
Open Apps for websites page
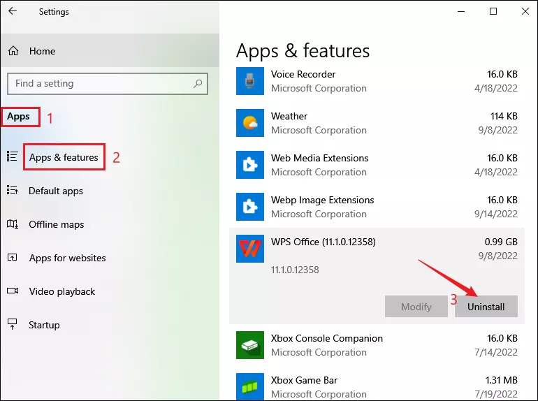pos(67,258)
